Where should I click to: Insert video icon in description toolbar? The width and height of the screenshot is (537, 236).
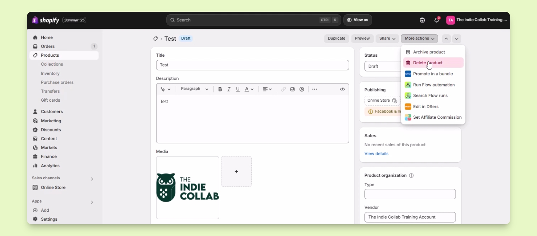click(302, 89)
